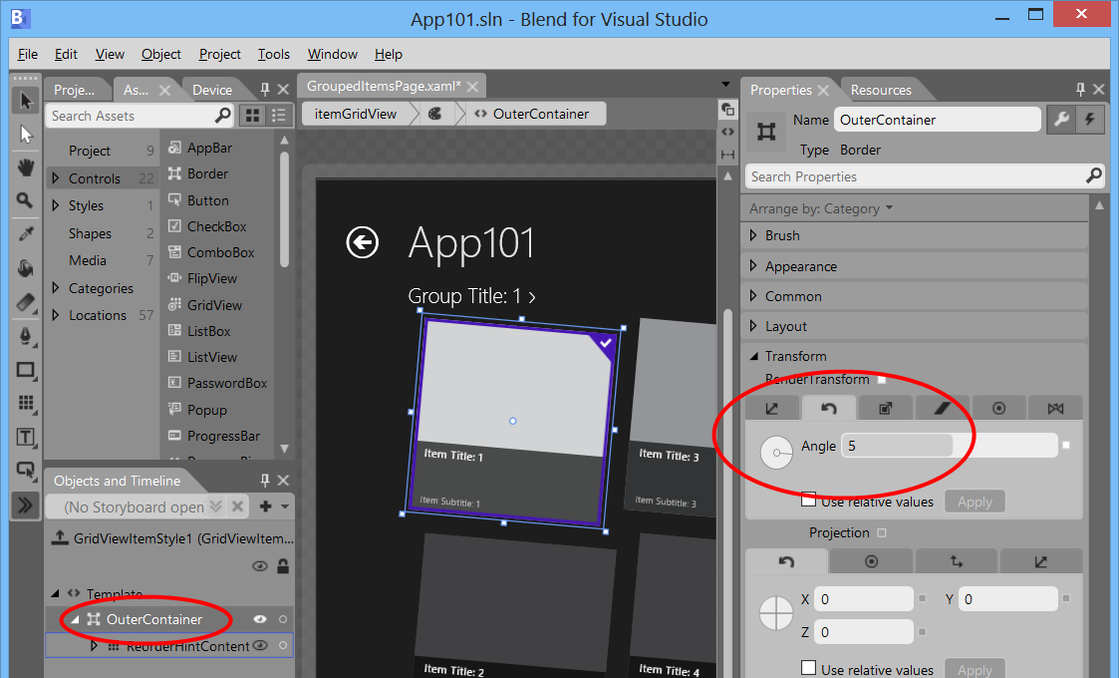Open the Scale transform tab
1119x678 pixels.
[885, 408]
